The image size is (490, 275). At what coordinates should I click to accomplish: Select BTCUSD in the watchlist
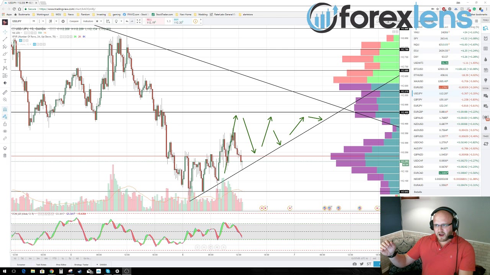tap(446, 69)
